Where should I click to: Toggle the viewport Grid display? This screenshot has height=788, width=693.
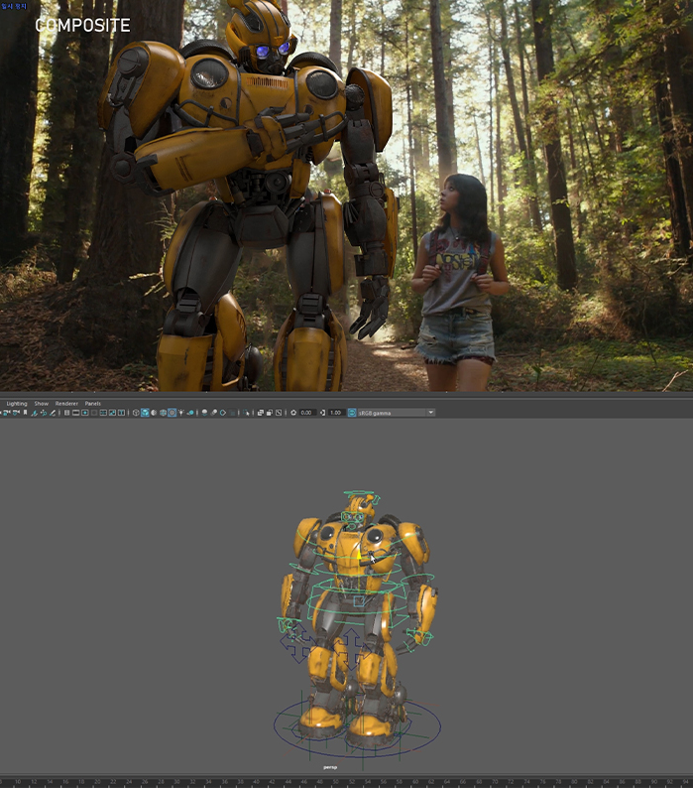[66, 413]
